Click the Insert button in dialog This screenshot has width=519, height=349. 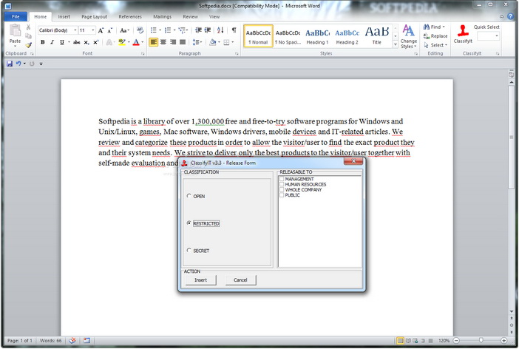[200, 279]
